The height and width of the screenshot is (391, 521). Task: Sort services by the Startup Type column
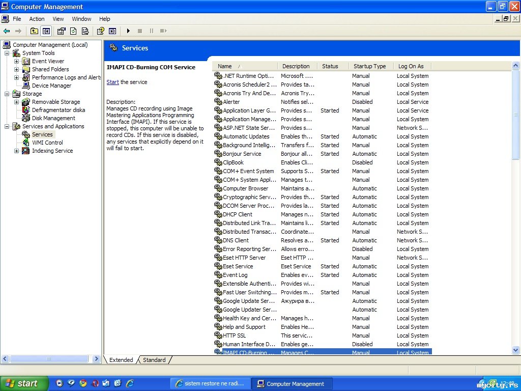370,66
